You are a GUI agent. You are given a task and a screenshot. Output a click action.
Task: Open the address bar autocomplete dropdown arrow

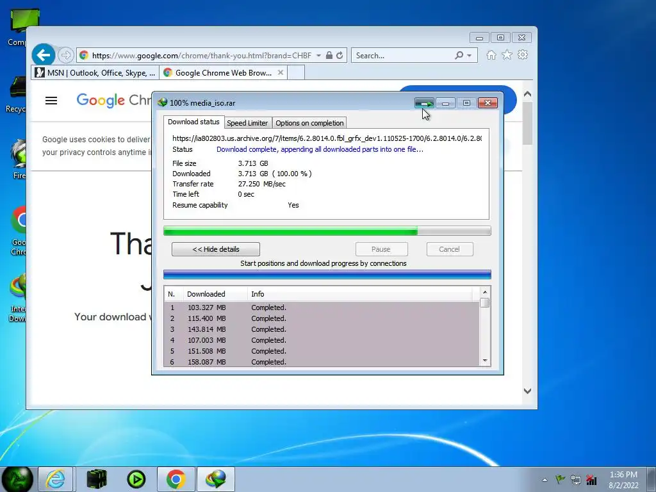(x=319, y=55)
